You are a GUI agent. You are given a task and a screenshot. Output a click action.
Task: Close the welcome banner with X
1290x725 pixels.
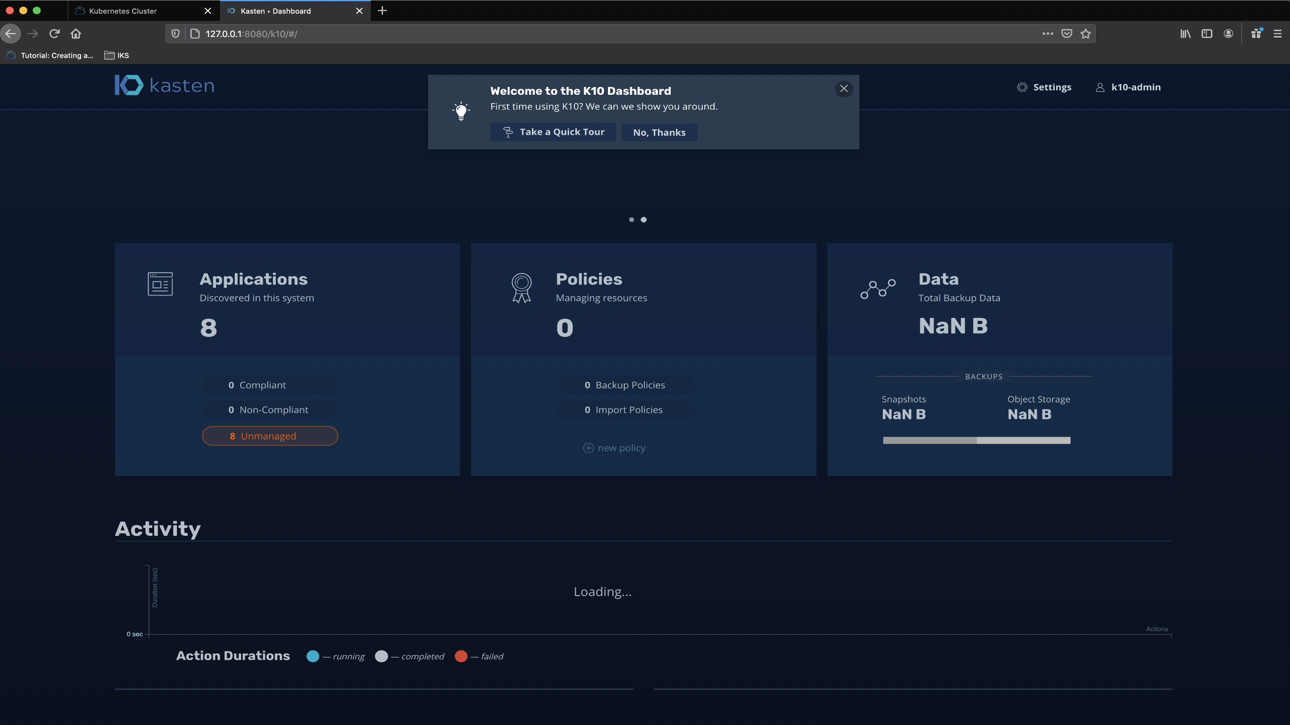tap(844, 88)
